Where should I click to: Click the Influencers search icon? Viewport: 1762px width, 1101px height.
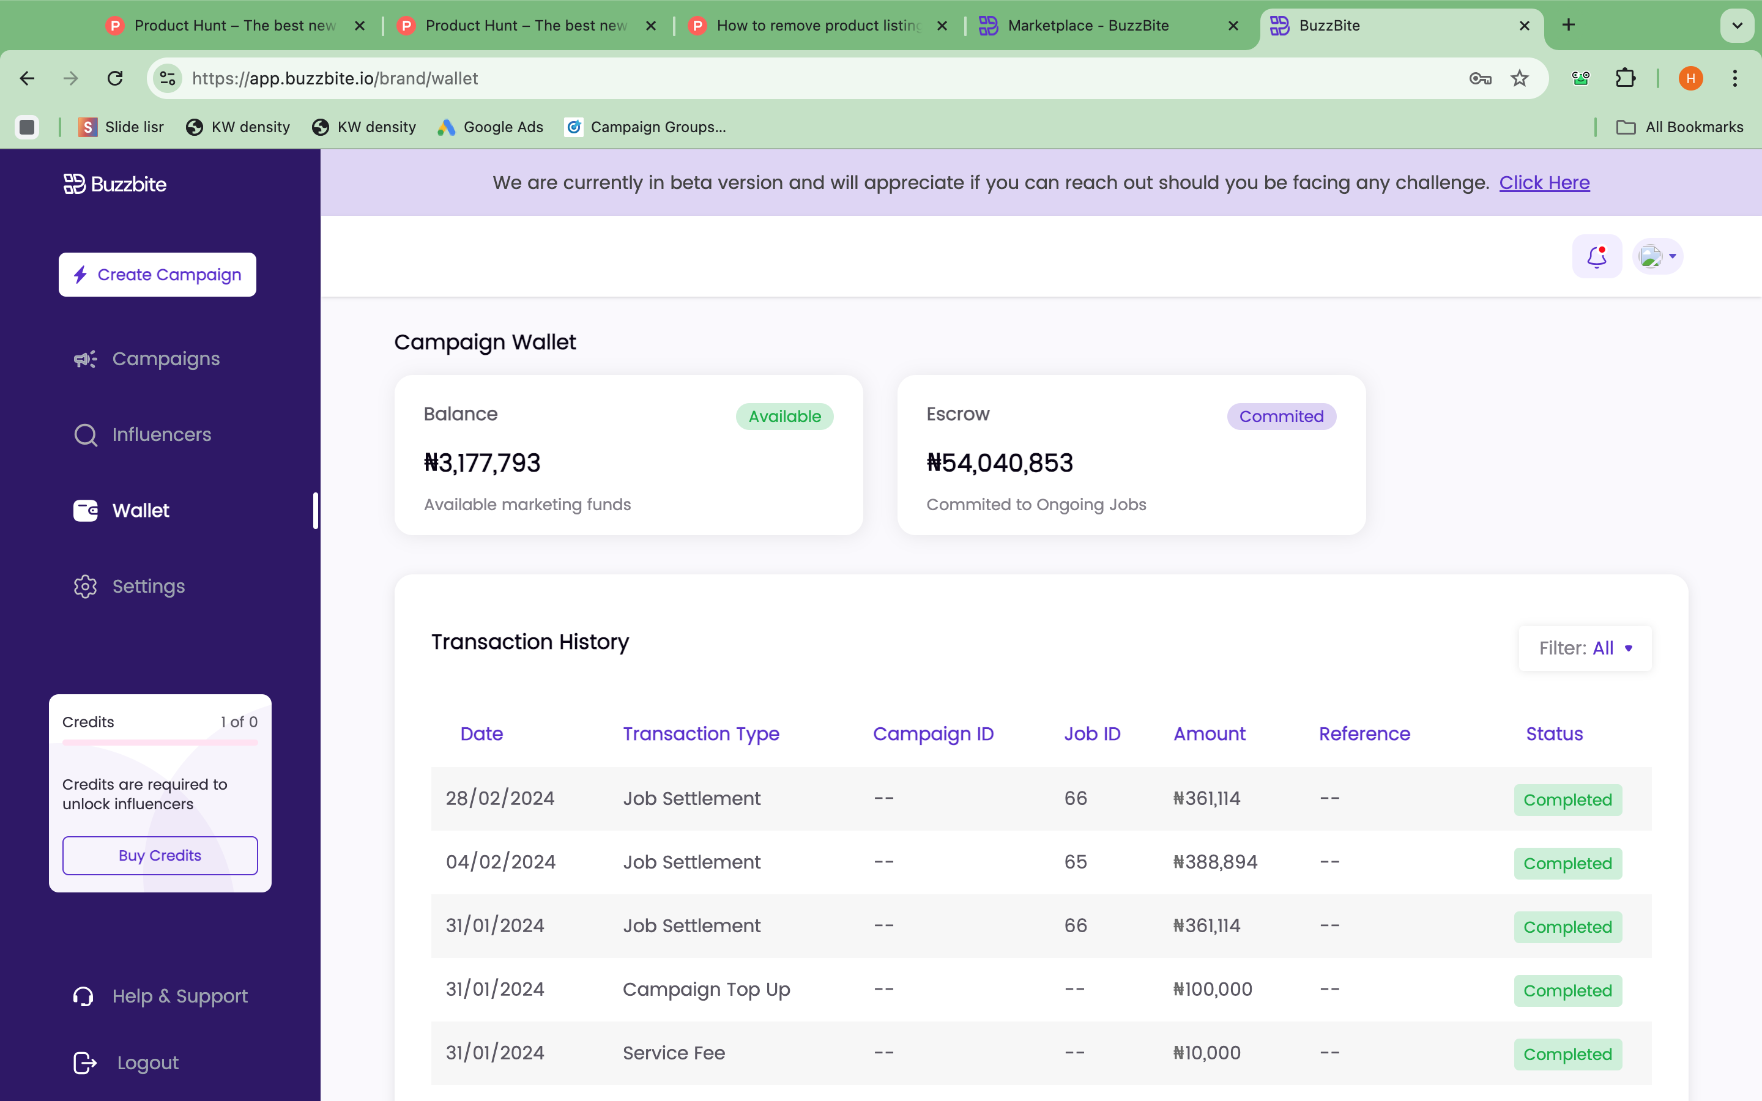click(x=85, y=435)
